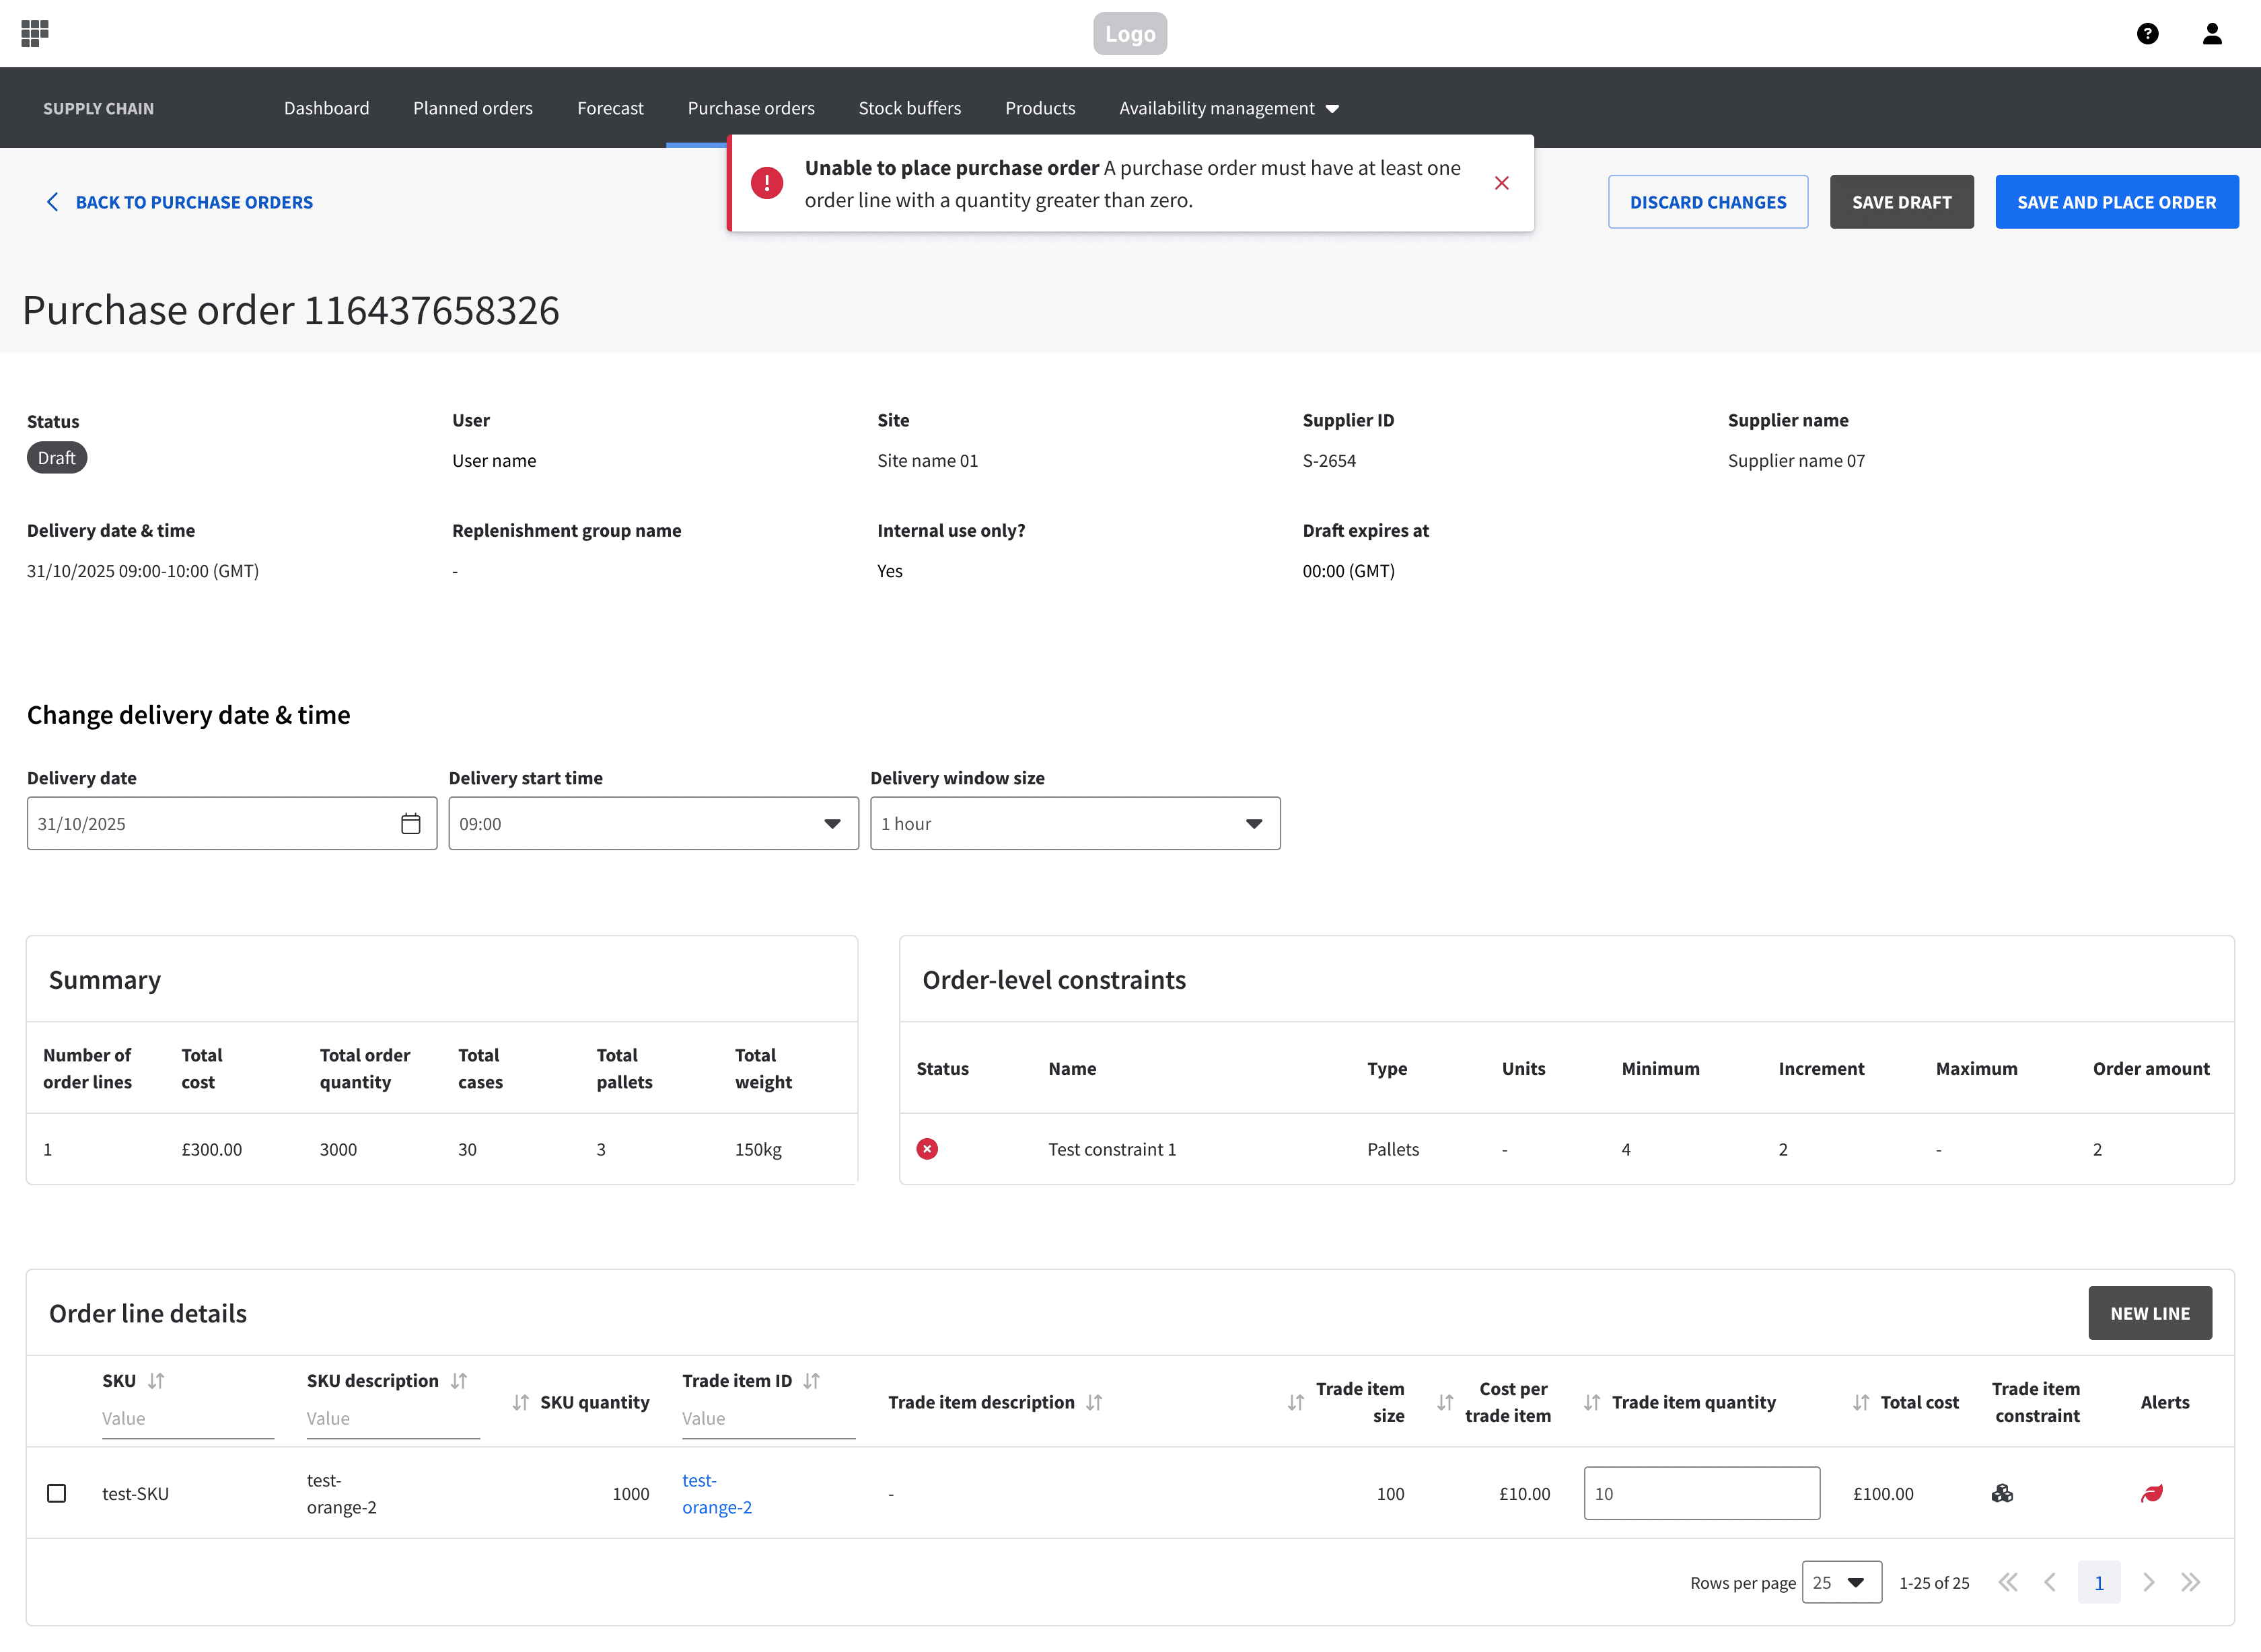Click Save and place order button
Screen dimensions: 2261x1652
point(2117,202)
